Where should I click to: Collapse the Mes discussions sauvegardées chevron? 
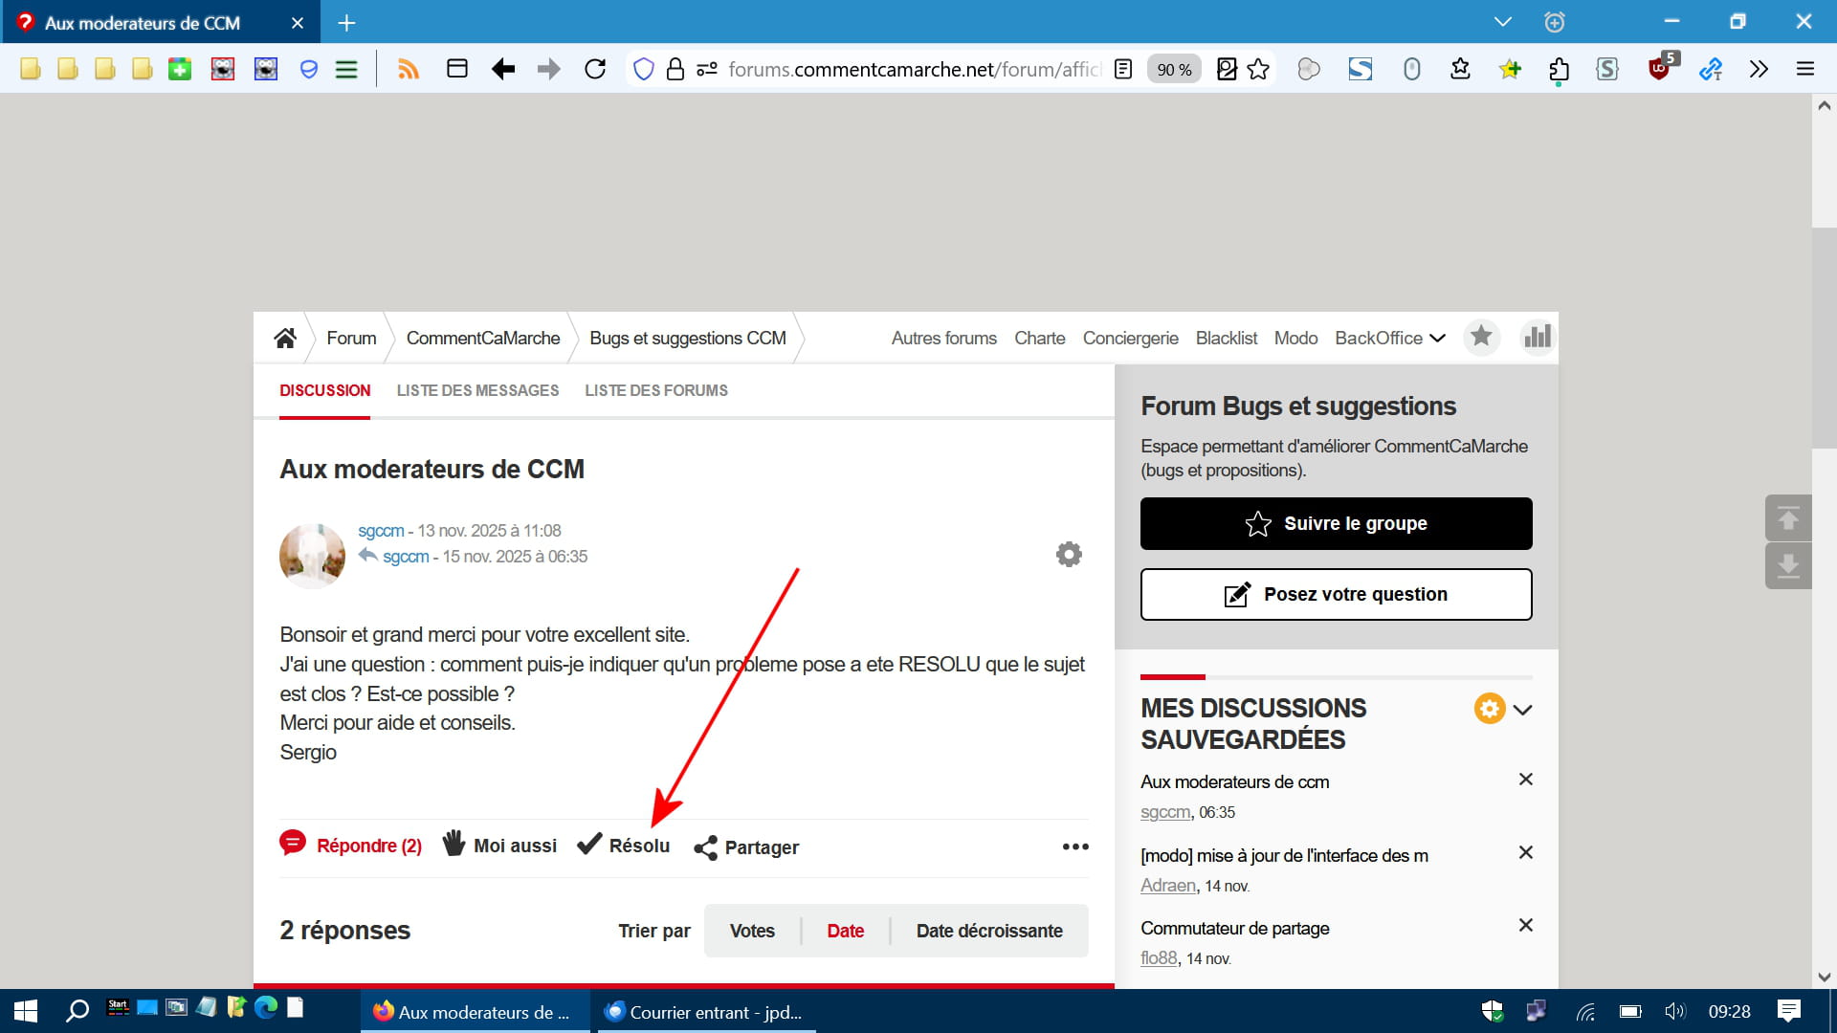click(1523, 710)
